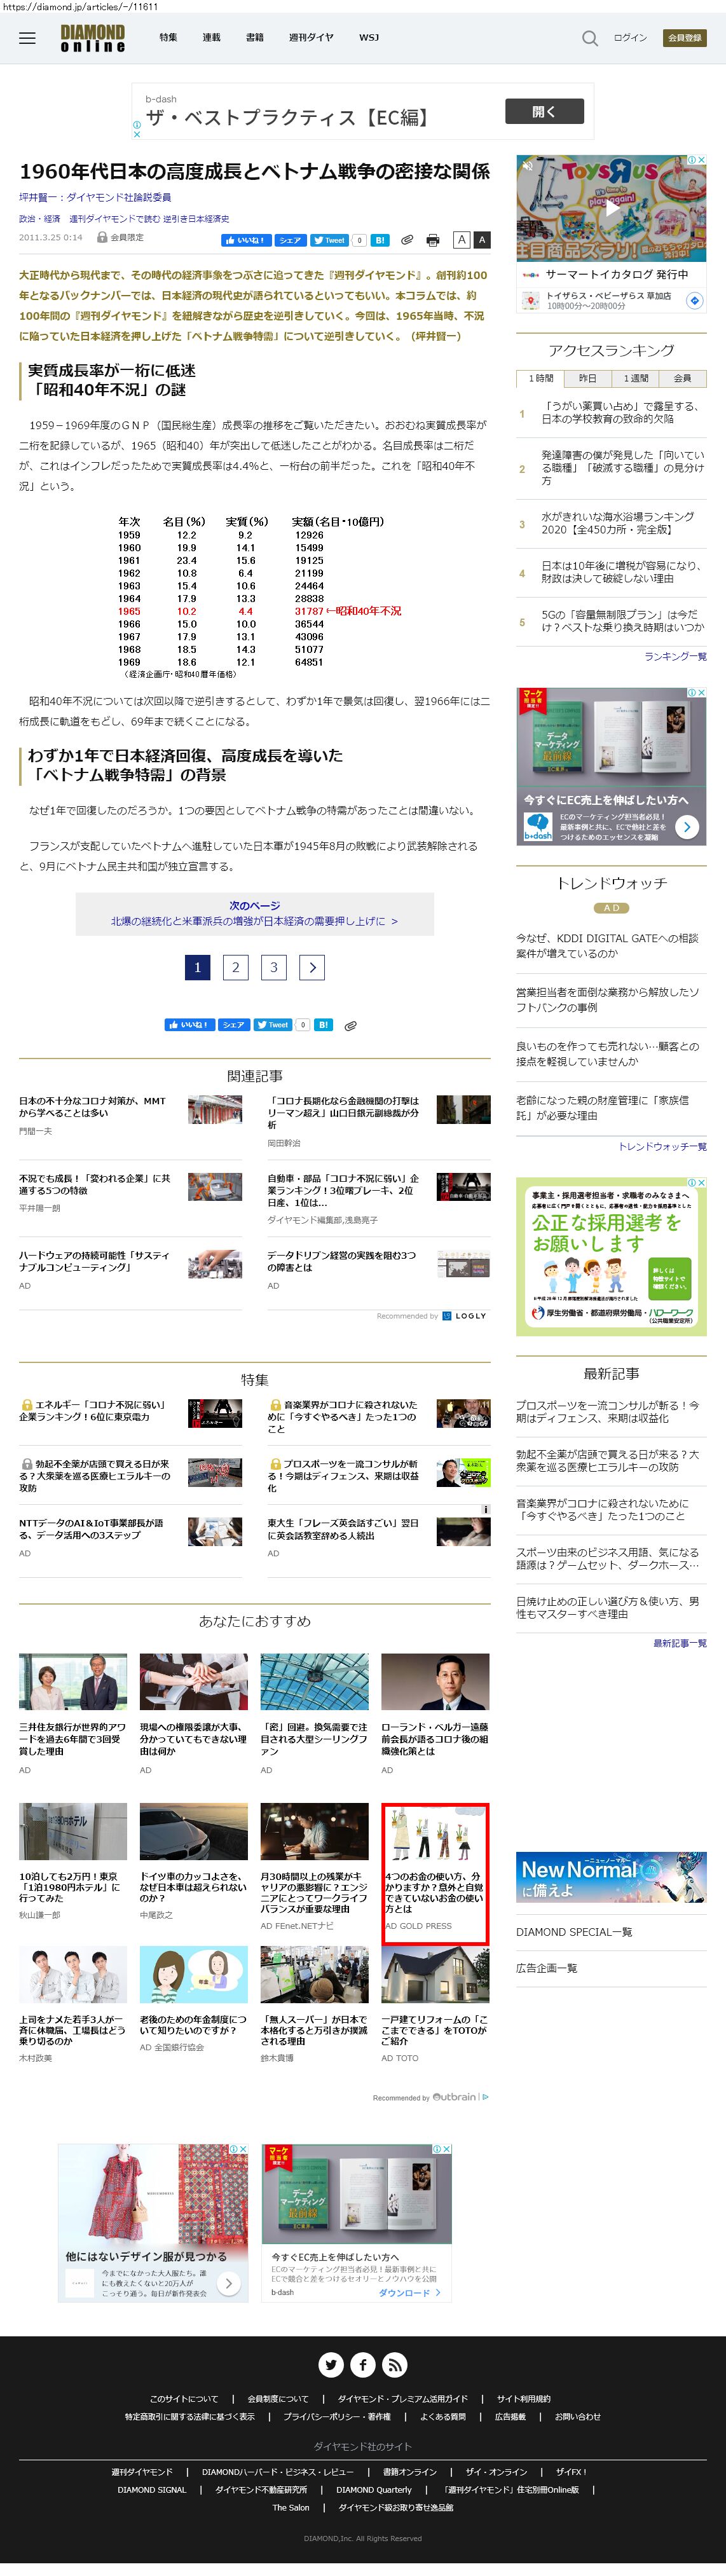Switch to the dark background A text mode
The image size is (726, 2576).
click(x=481, y=240)
